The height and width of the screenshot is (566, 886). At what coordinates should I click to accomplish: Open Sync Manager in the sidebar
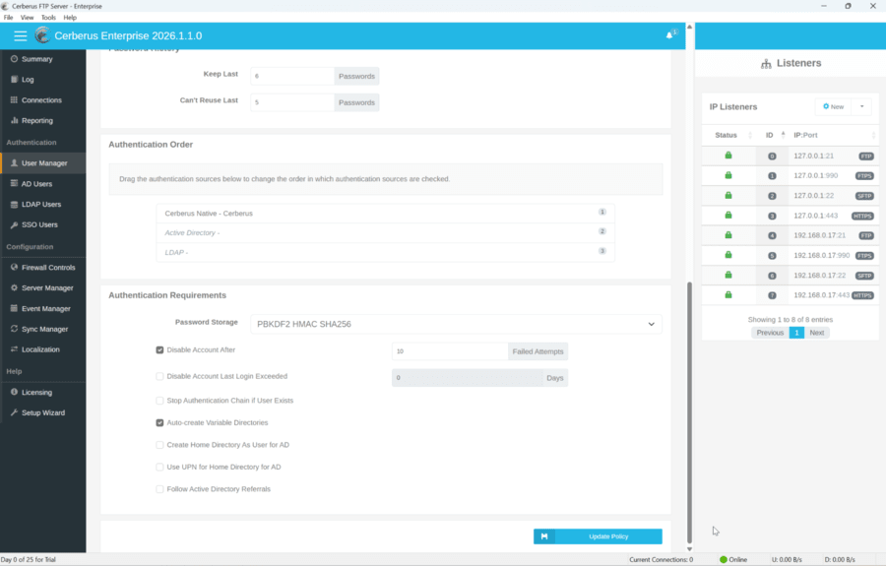coord(44,329)
